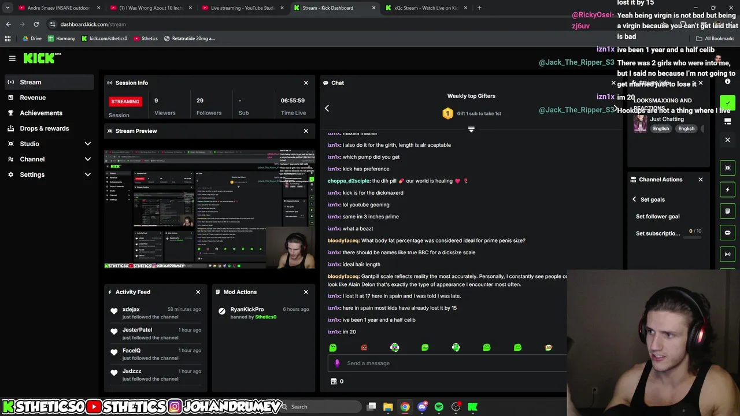Image resolution: width=740 pixels, height=416 pixels.
Task: Toggle the green checkmark panel button
Action: click(728, 103)
